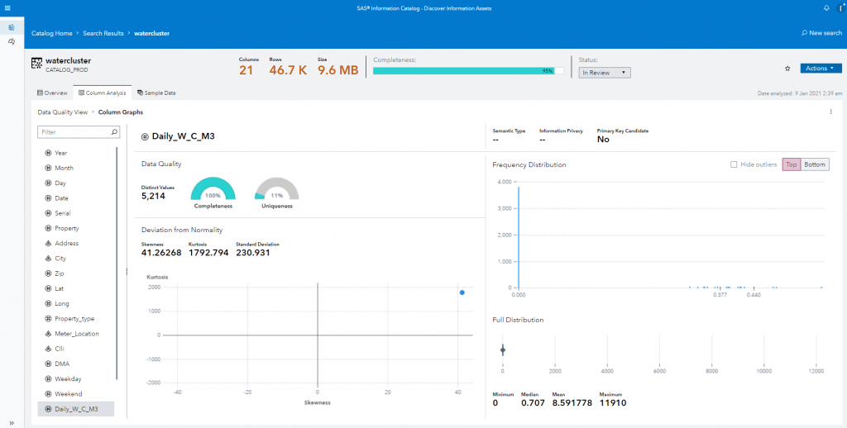Enable the Hide outliers checkbox

point(734,164)
